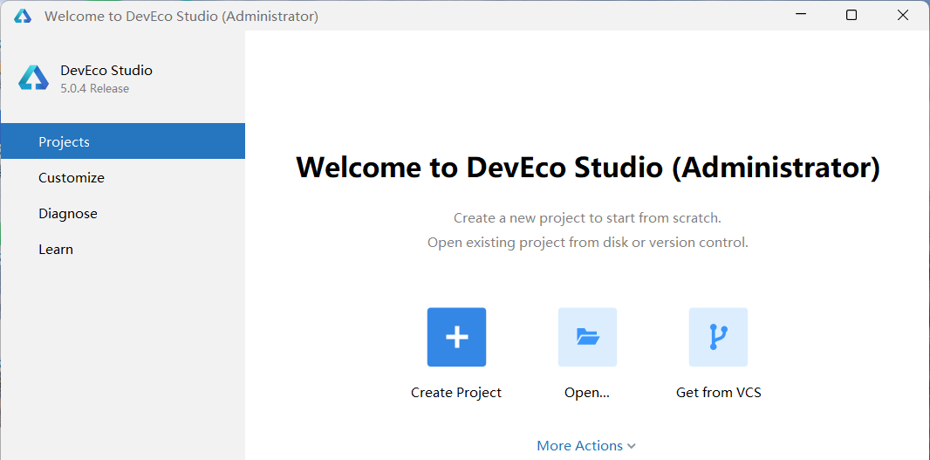Click the blue plus Create Project icon
Screen dimensions: 930x460
coord(456,337)
